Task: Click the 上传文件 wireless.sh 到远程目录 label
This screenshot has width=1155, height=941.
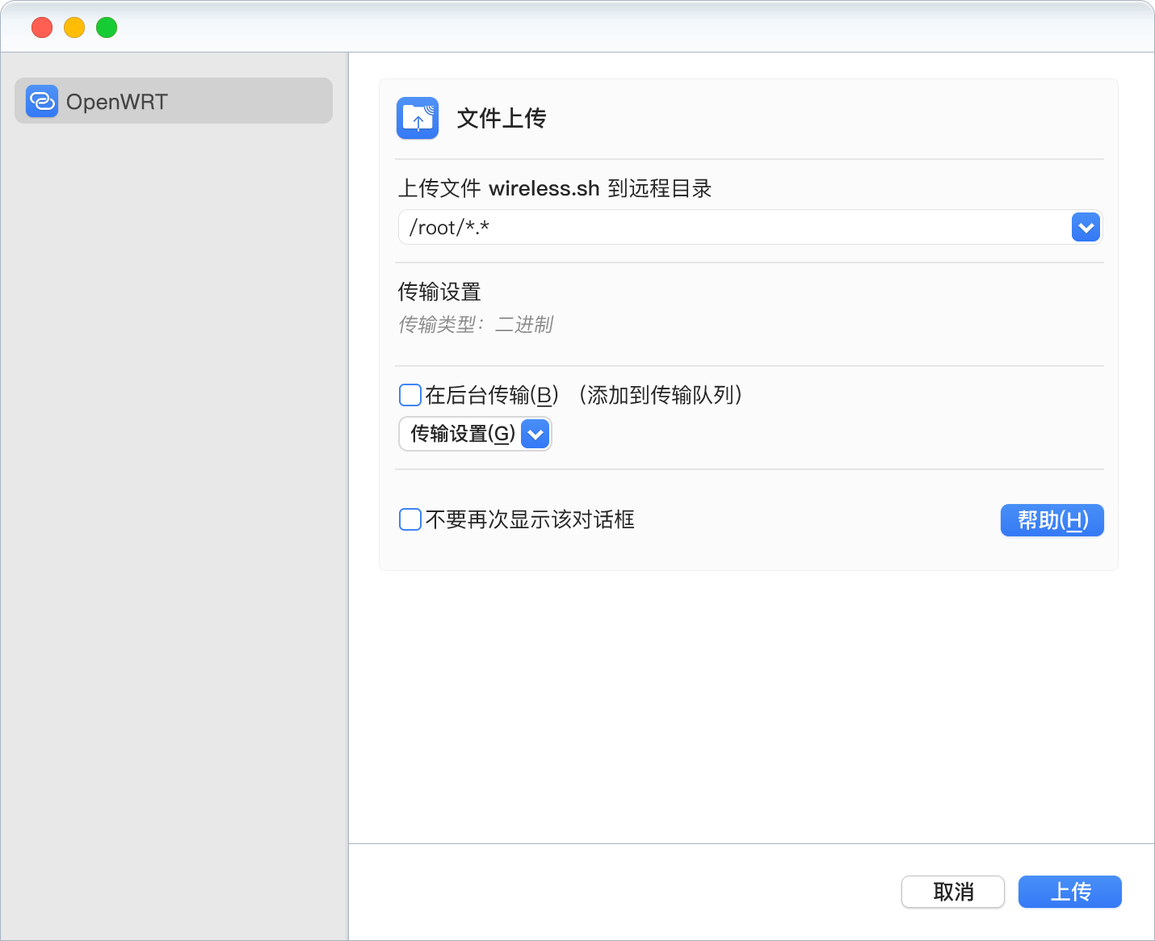Action: pyautogui.click(x=554, y=188)
